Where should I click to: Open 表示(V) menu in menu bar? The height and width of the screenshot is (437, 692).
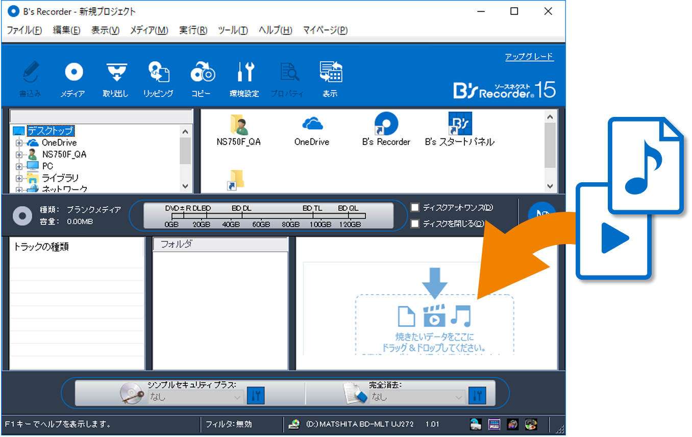(x=105, y=30)
